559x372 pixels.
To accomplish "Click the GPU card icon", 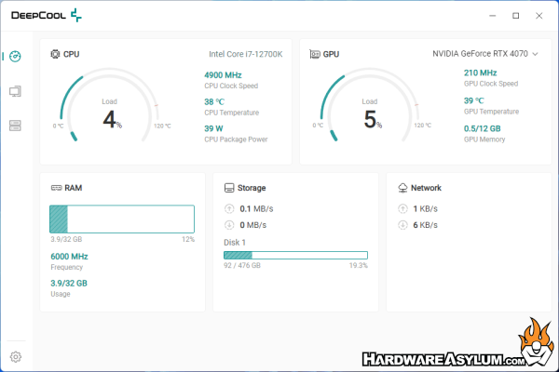I will pos(315,54).
